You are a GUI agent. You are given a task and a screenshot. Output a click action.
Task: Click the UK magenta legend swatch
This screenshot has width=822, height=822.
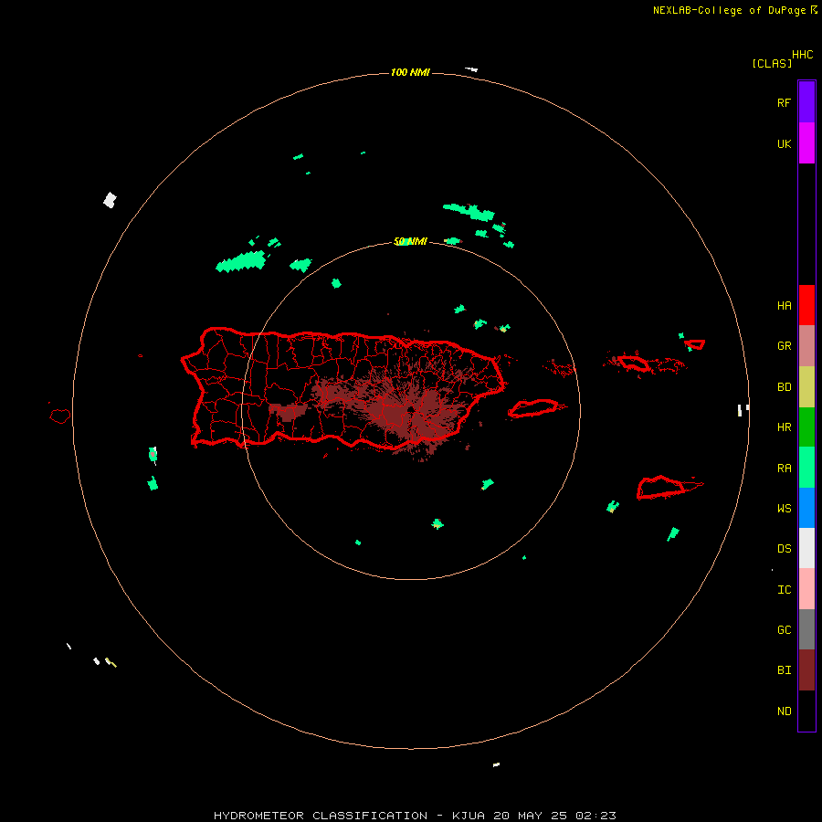[x=806, y=143]
